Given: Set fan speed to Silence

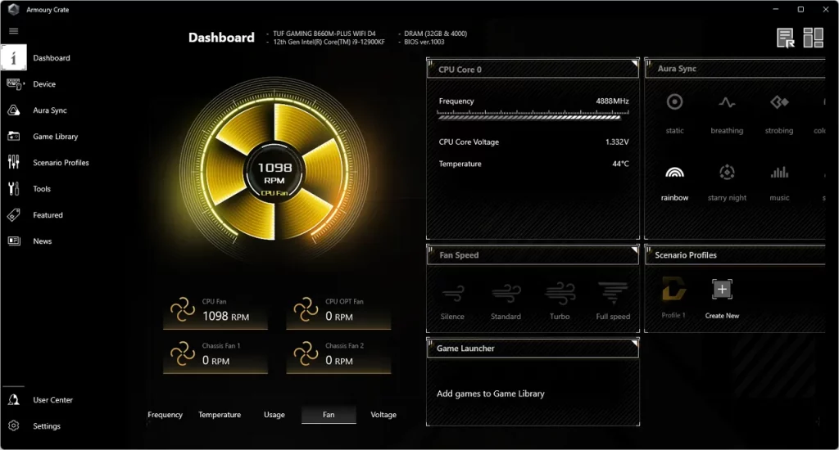Looking at the screenshot, I should (x=452, y=301).
